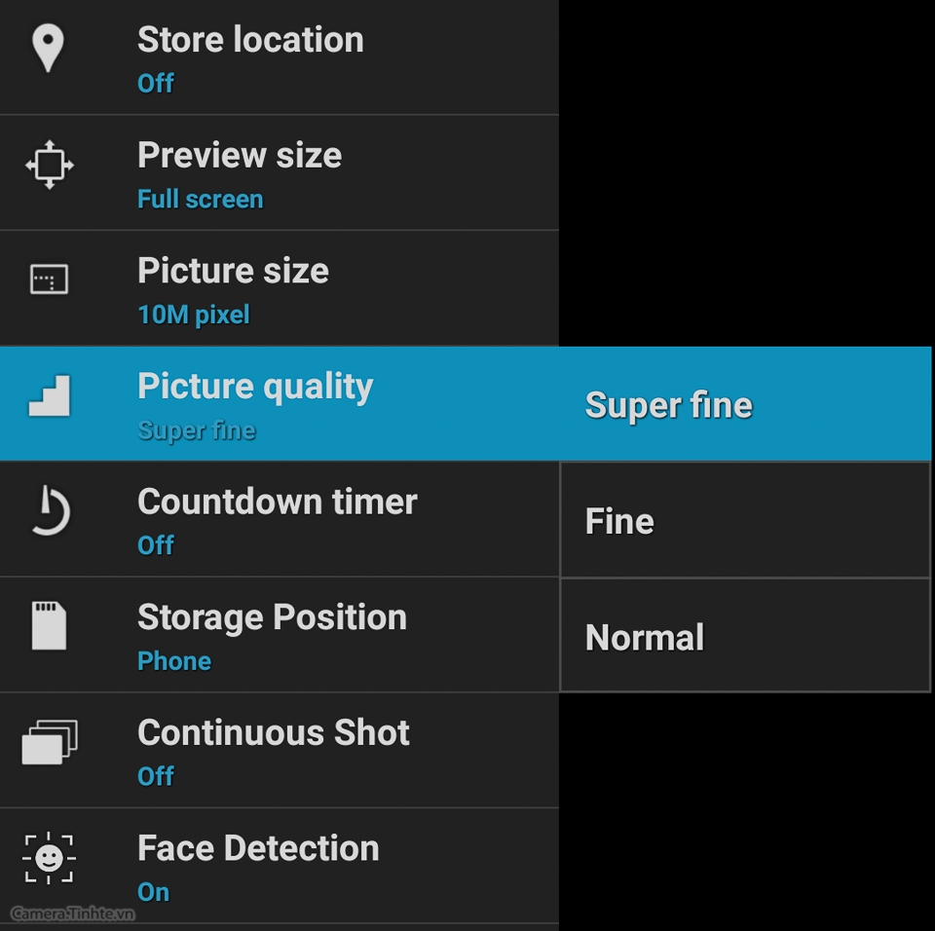The image size is (935, 931).
Task: Open the Storage Position setting
Action: pyautogui.click(x=280, y=635)
